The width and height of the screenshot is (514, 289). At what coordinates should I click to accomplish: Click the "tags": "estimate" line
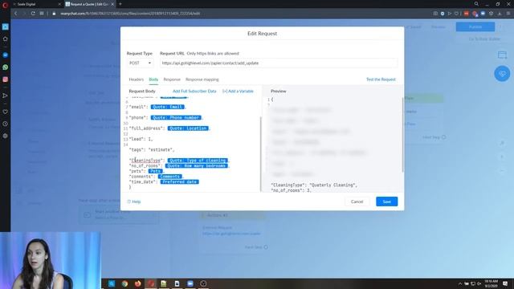(152, 150)
